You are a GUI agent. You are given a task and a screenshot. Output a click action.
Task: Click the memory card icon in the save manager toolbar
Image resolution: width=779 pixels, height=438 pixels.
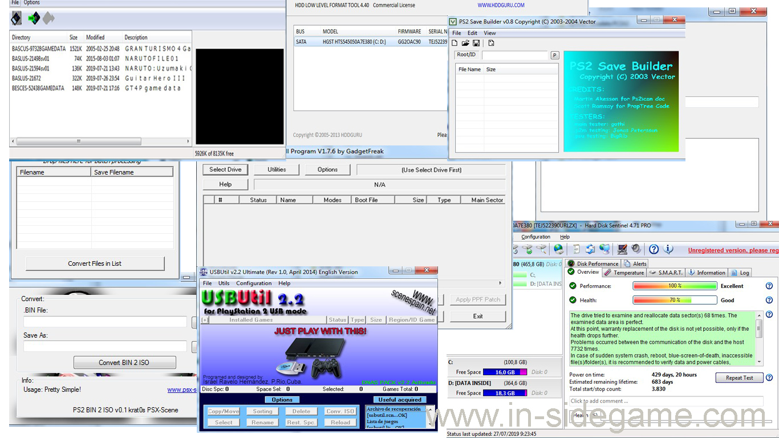(x=17, y=18)
